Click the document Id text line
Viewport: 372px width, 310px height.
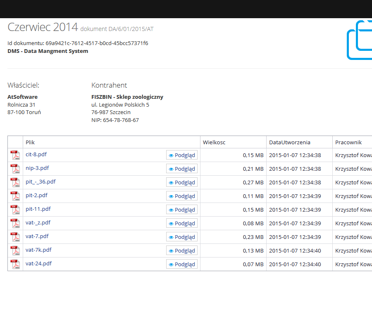click(x=78, y=43)
